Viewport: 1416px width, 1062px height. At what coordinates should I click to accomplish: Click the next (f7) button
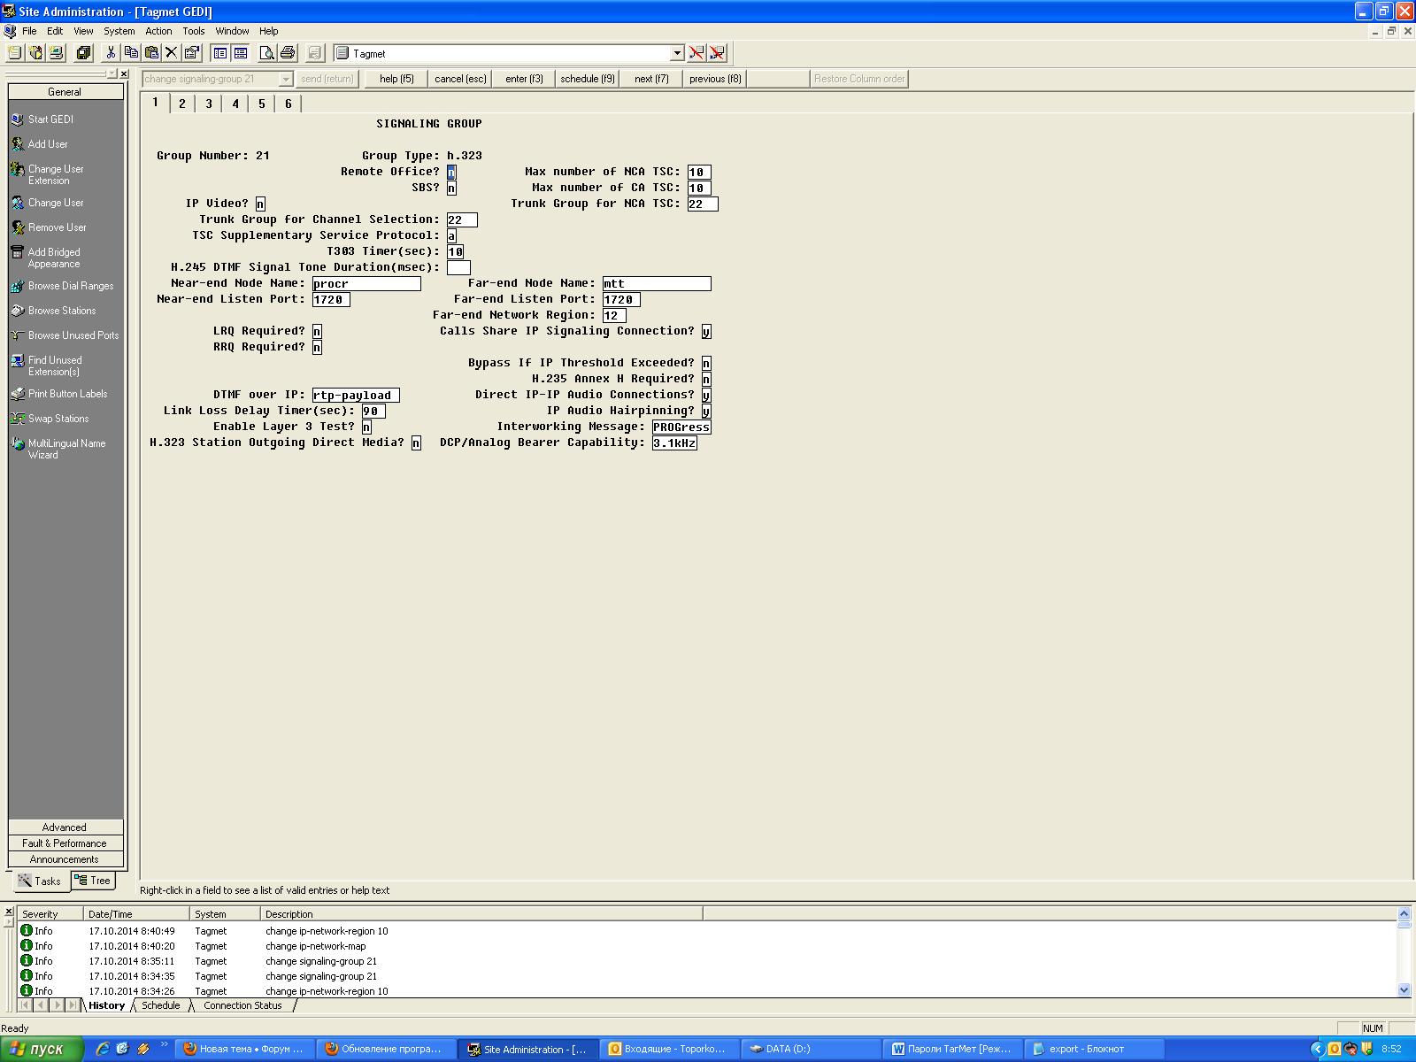tap(651, 79)
